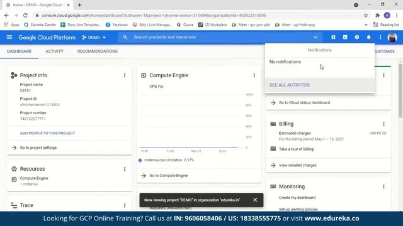403x226 pixels.
Task: Click See All Activities in notifications
Action: click(290, 85)
